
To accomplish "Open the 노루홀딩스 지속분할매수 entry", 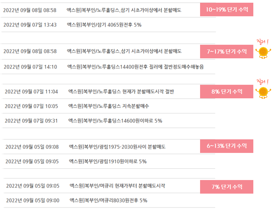I will tap(109, 106).
